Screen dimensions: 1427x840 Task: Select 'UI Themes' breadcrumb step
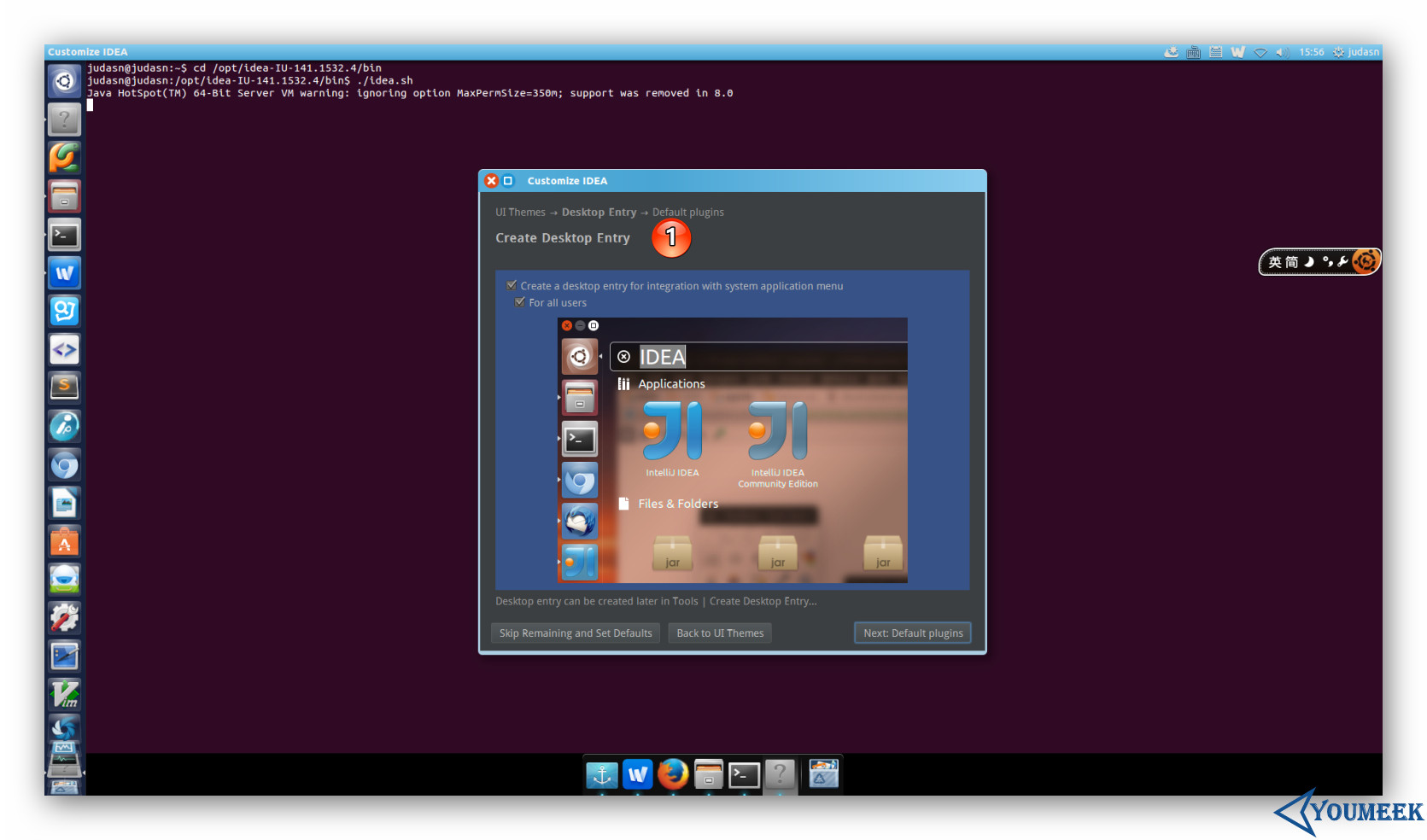coord(519,213)
